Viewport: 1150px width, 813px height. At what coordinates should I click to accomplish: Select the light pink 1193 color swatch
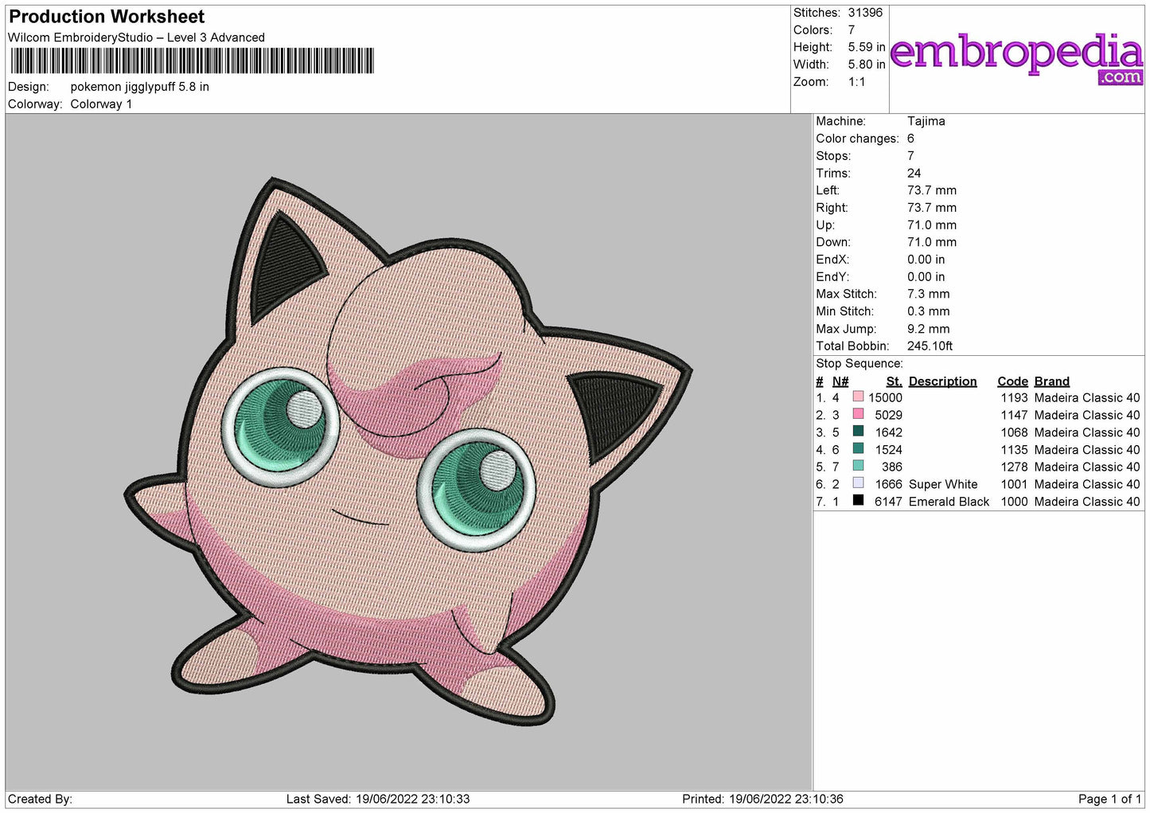858,397
